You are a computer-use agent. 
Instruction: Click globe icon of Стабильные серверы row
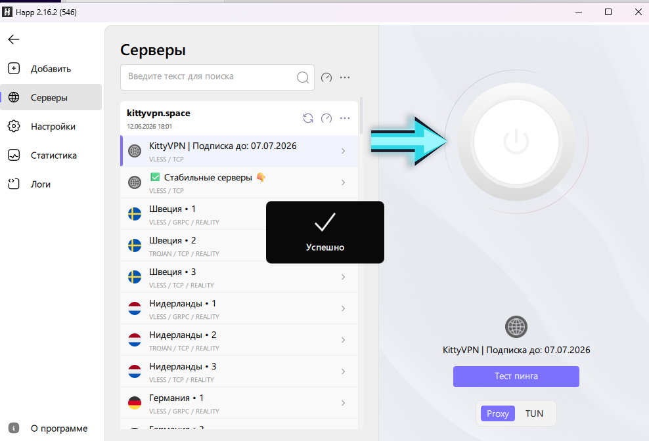(x=135, y=182)
